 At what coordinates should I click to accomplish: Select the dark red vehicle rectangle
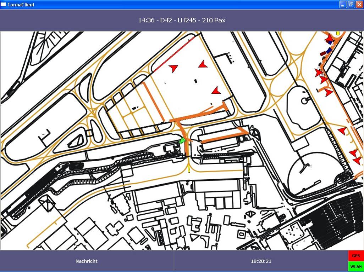[323, 54]
